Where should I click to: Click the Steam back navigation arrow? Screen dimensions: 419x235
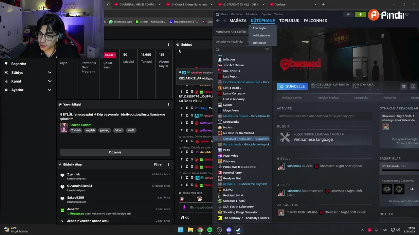218,21
